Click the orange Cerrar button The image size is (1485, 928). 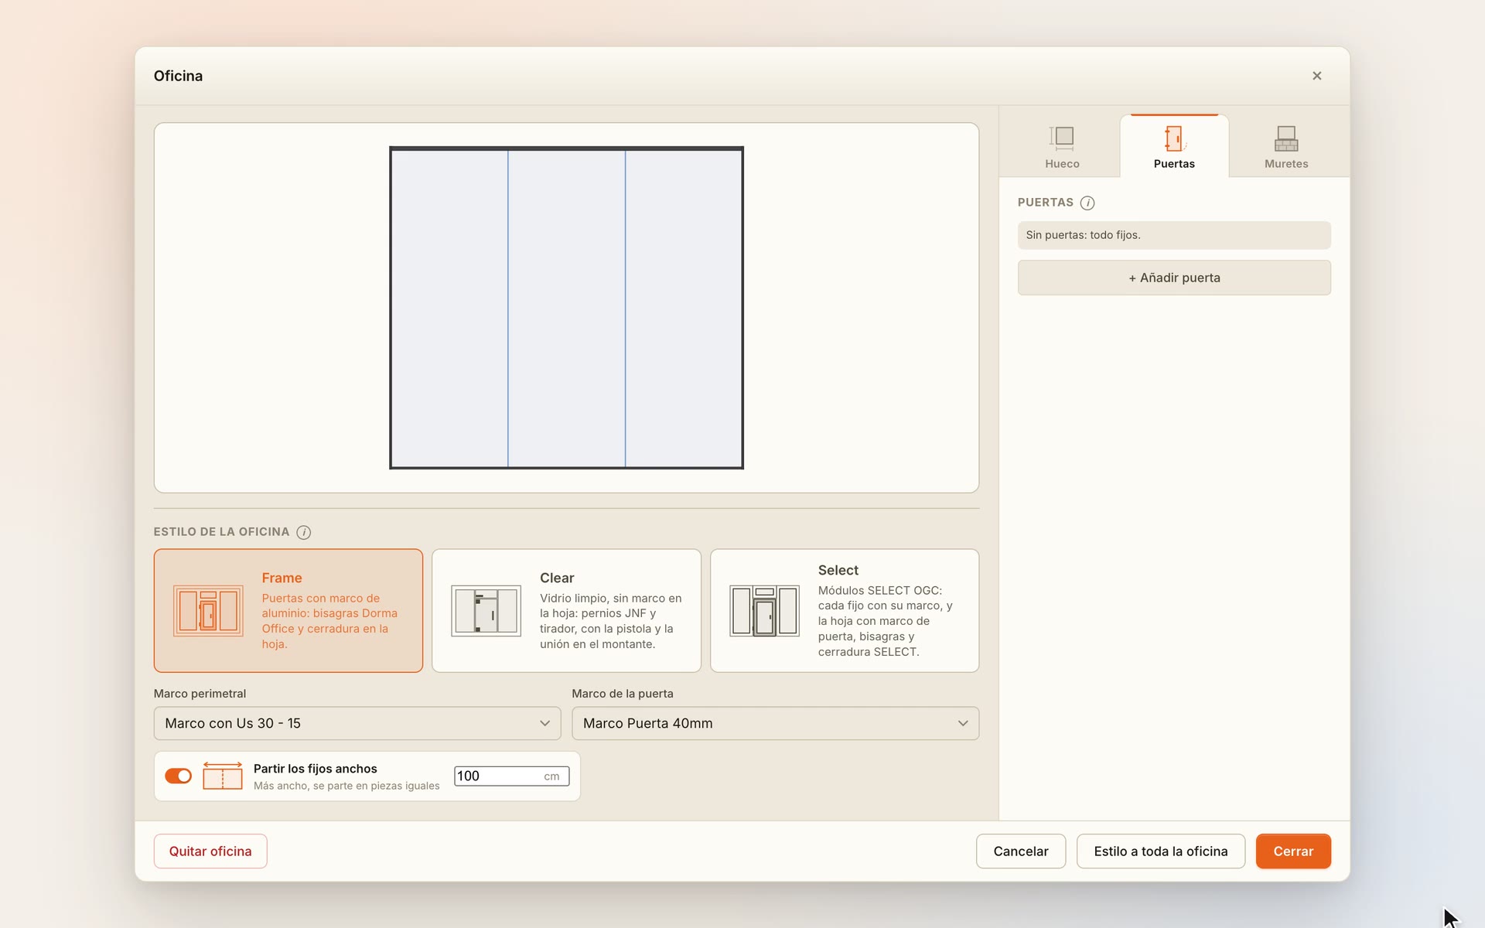tap(1293, 851)
